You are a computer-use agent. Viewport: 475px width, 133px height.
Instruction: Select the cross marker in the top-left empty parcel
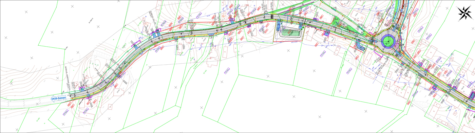26,12
